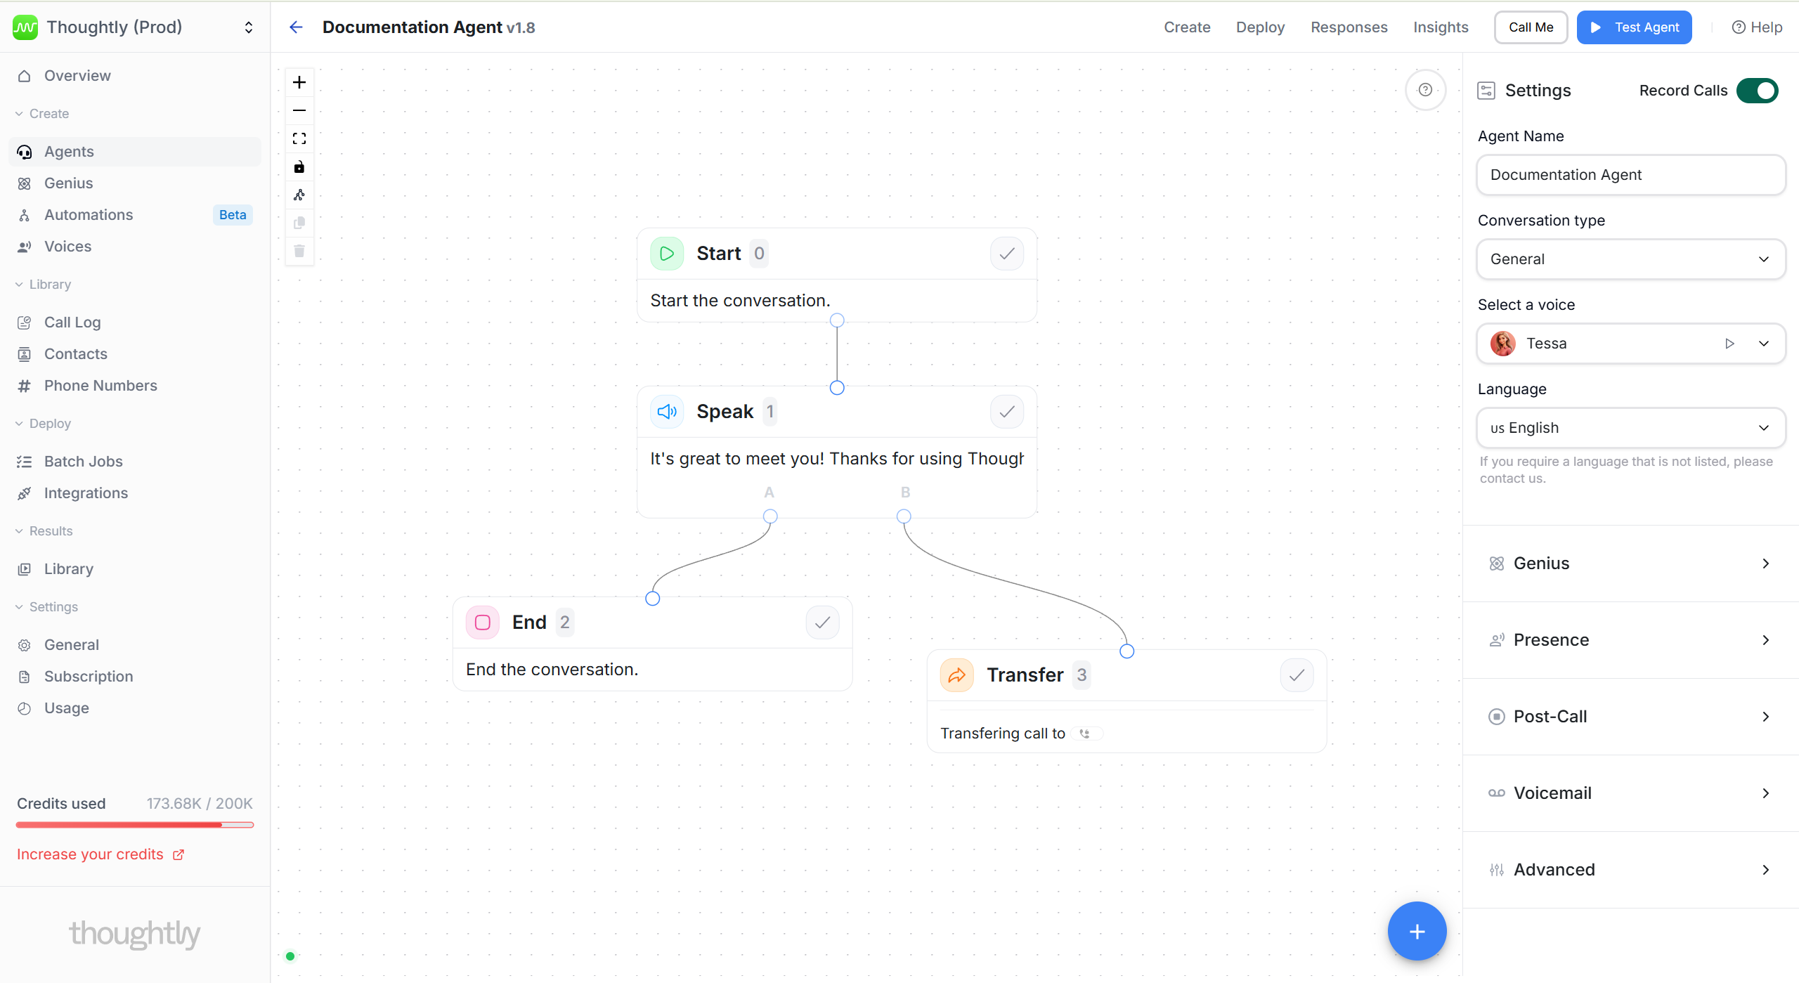The width and height of the screenshot is (1799, 983).
Task: Click the fit view icon in canvas toolbar
Action: pyautogui.click(x=299, y=138)
